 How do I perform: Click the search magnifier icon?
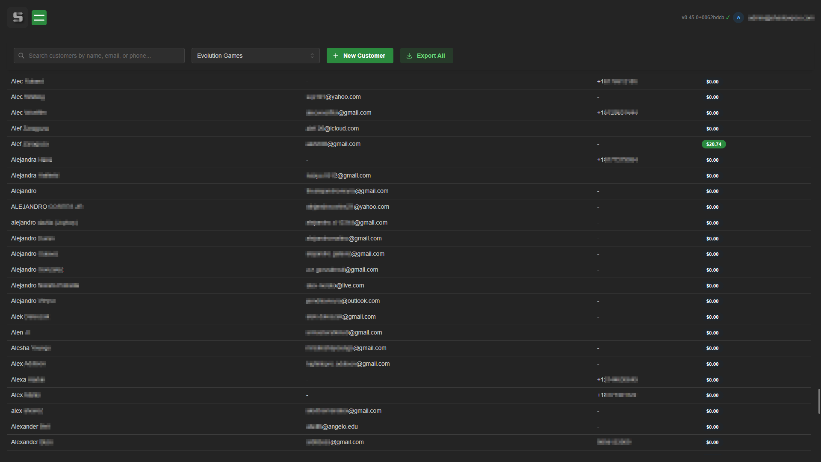[21, 56]
